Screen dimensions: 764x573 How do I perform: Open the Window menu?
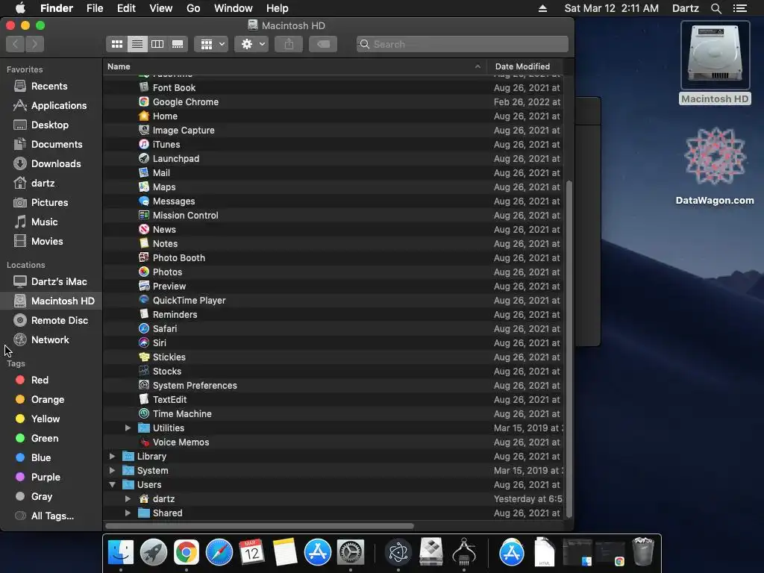point(234,8)
